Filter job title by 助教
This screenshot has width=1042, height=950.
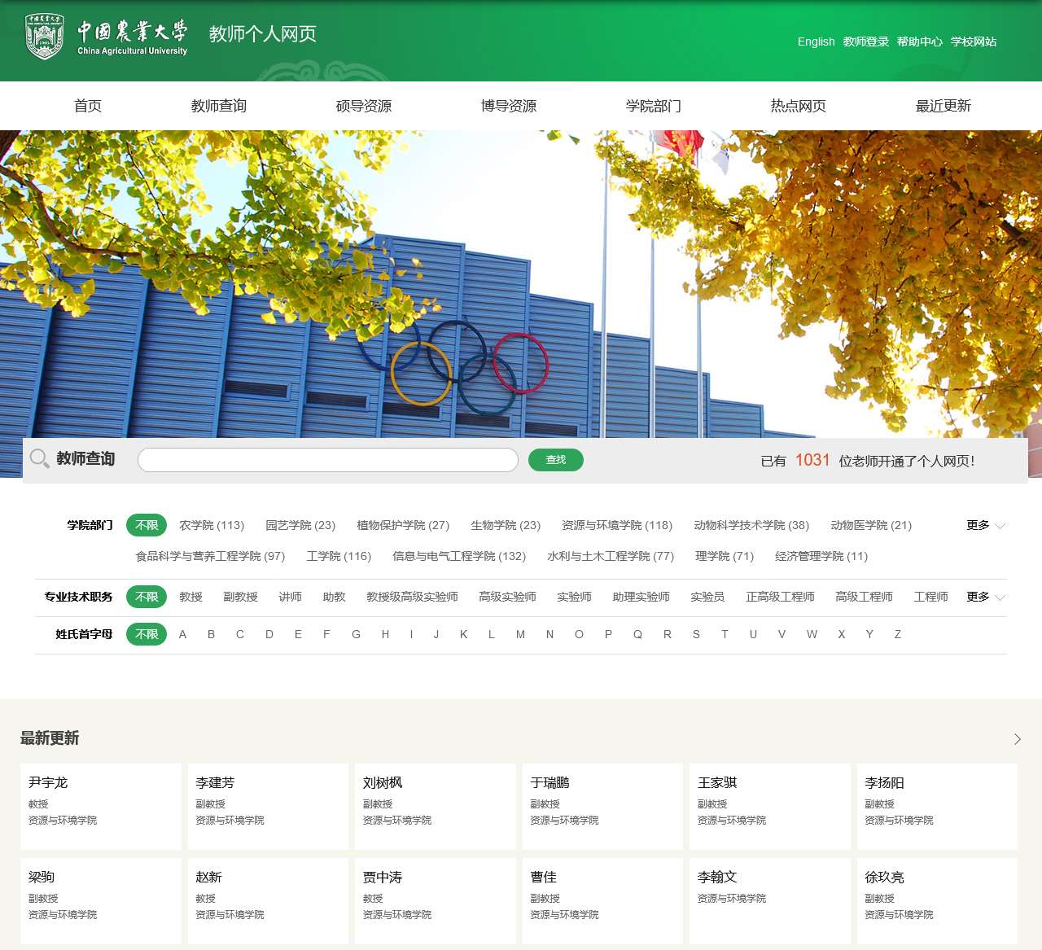[x=334, y=597]
